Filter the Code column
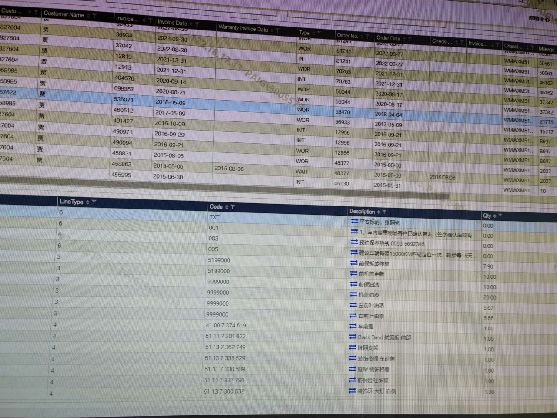This screenshot has height=418, width=557. point(233,207)
